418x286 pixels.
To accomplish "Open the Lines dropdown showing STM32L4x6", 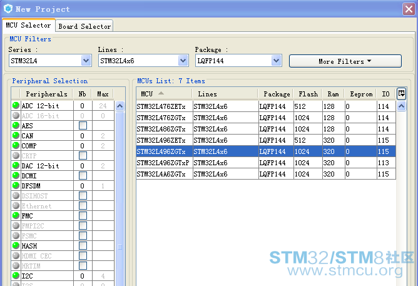I will [143, 61].
